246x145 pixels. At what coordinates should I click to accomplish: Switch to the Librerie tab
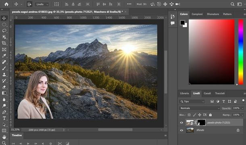click(185, 93)
